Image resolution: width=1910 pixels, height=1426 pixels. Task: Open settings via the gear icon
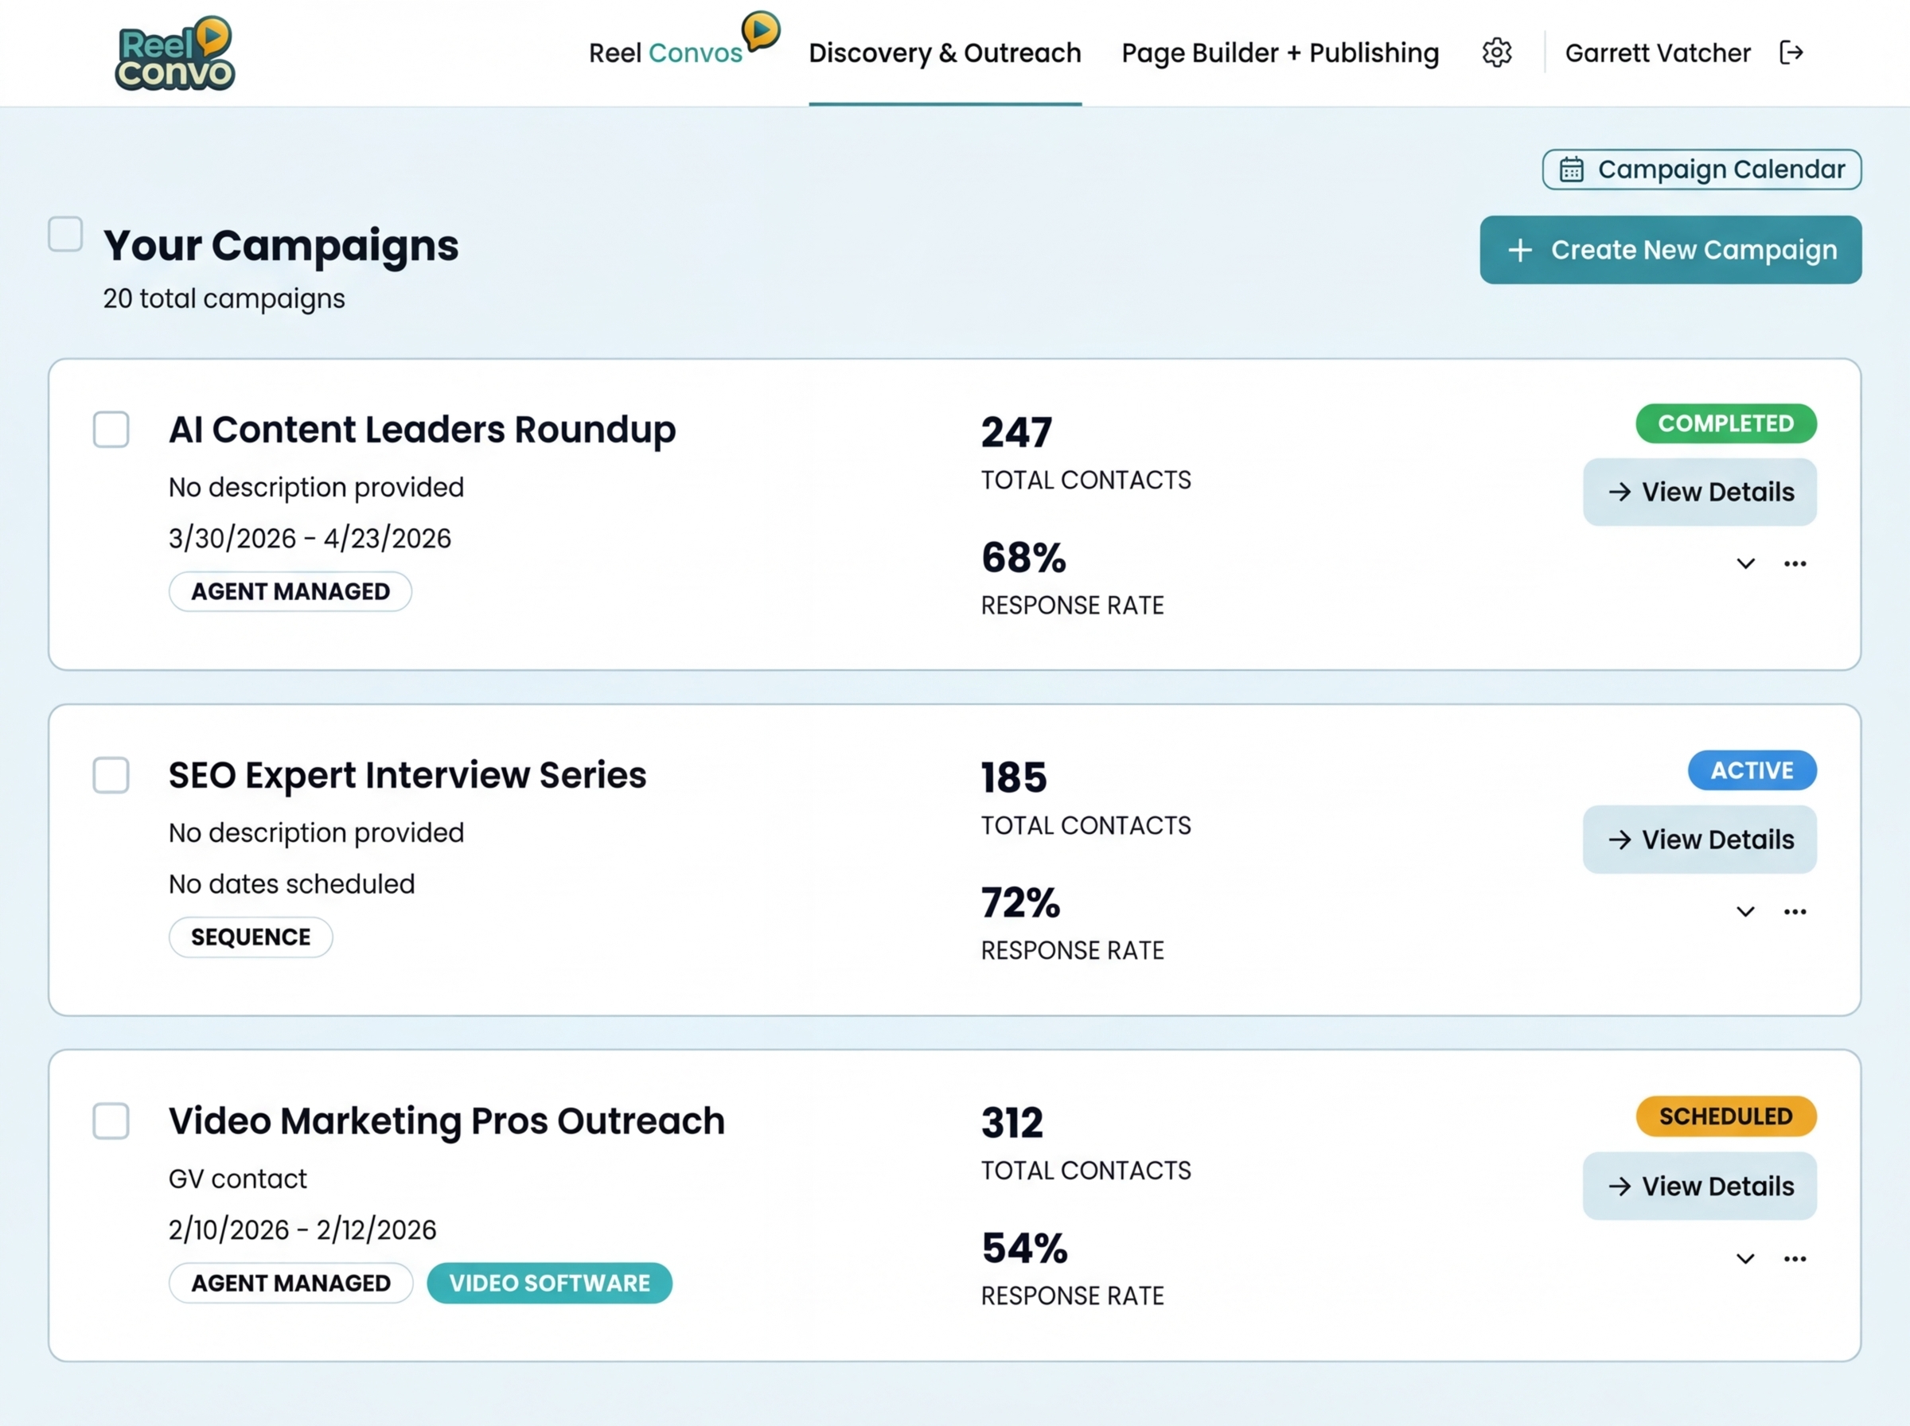(1497, 53)
